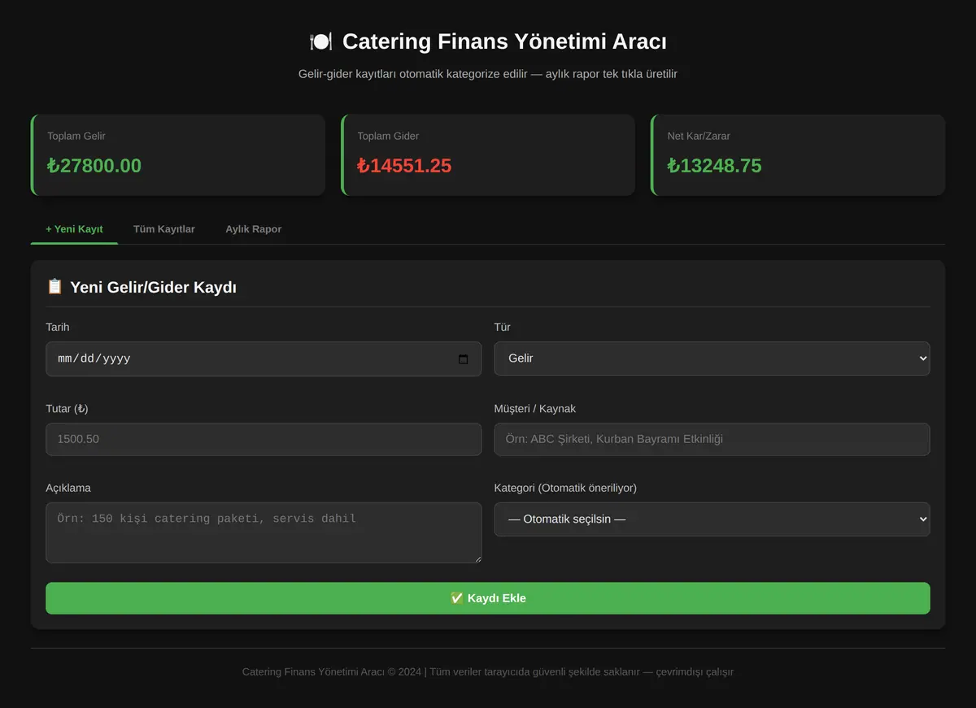Click the Yeni Gelir/Gider Kaydı section title

point(153,287)
